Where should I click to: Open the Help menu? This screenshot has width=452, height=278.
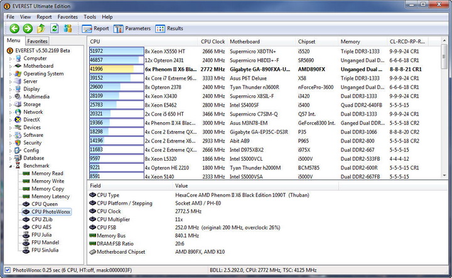click(107, 17)
